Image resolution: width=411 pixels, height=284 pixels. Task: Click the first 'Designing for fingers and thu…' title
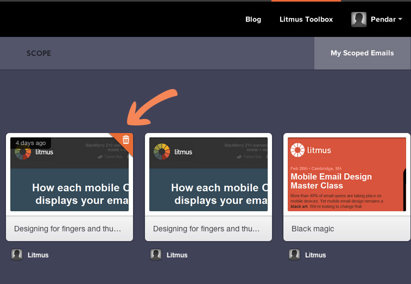coord(68,229)
